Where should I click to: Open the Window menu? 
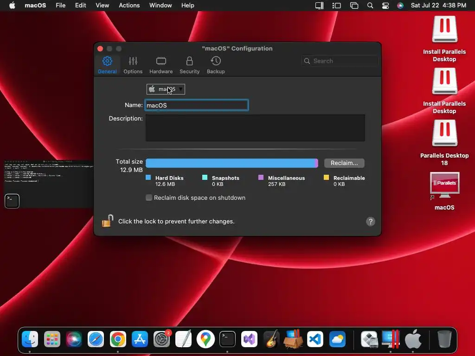click(x=160, y=6)
